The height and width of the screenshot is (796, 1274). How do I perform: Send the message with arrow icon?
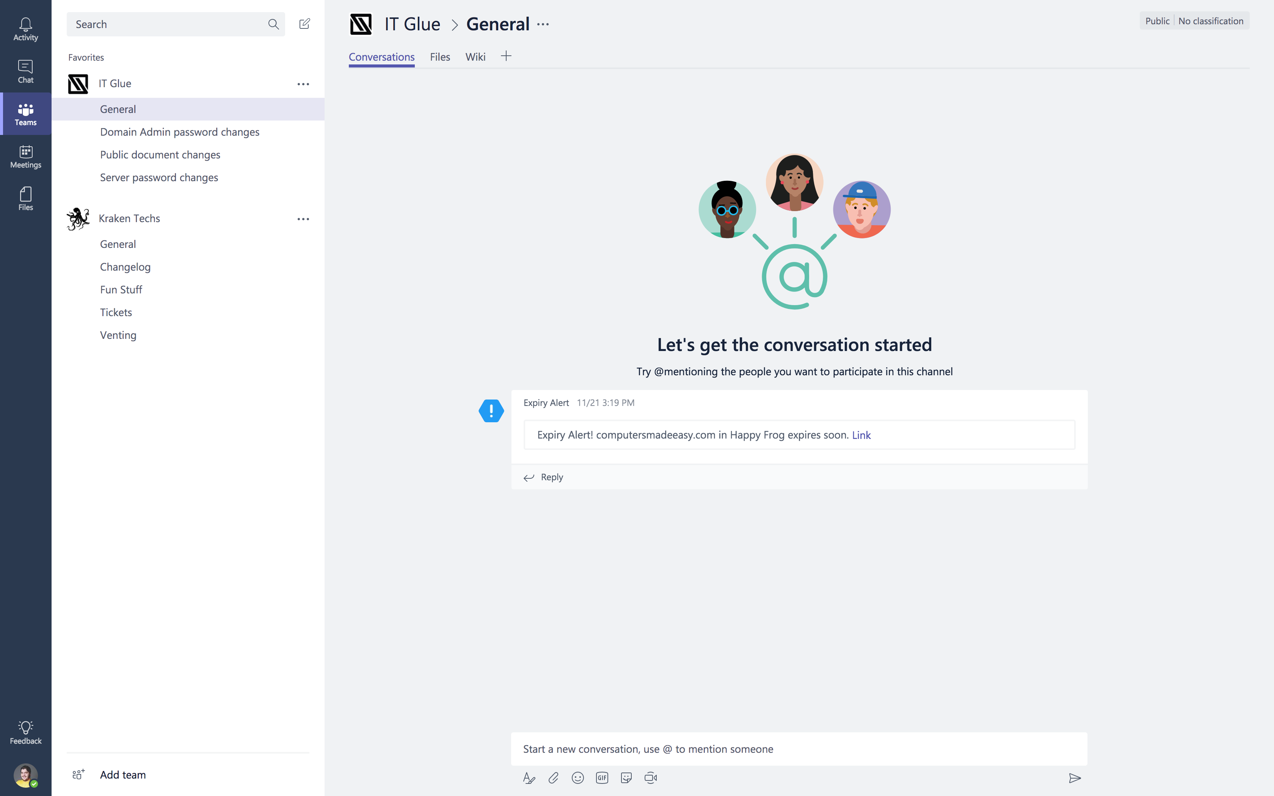point(1075,777)
